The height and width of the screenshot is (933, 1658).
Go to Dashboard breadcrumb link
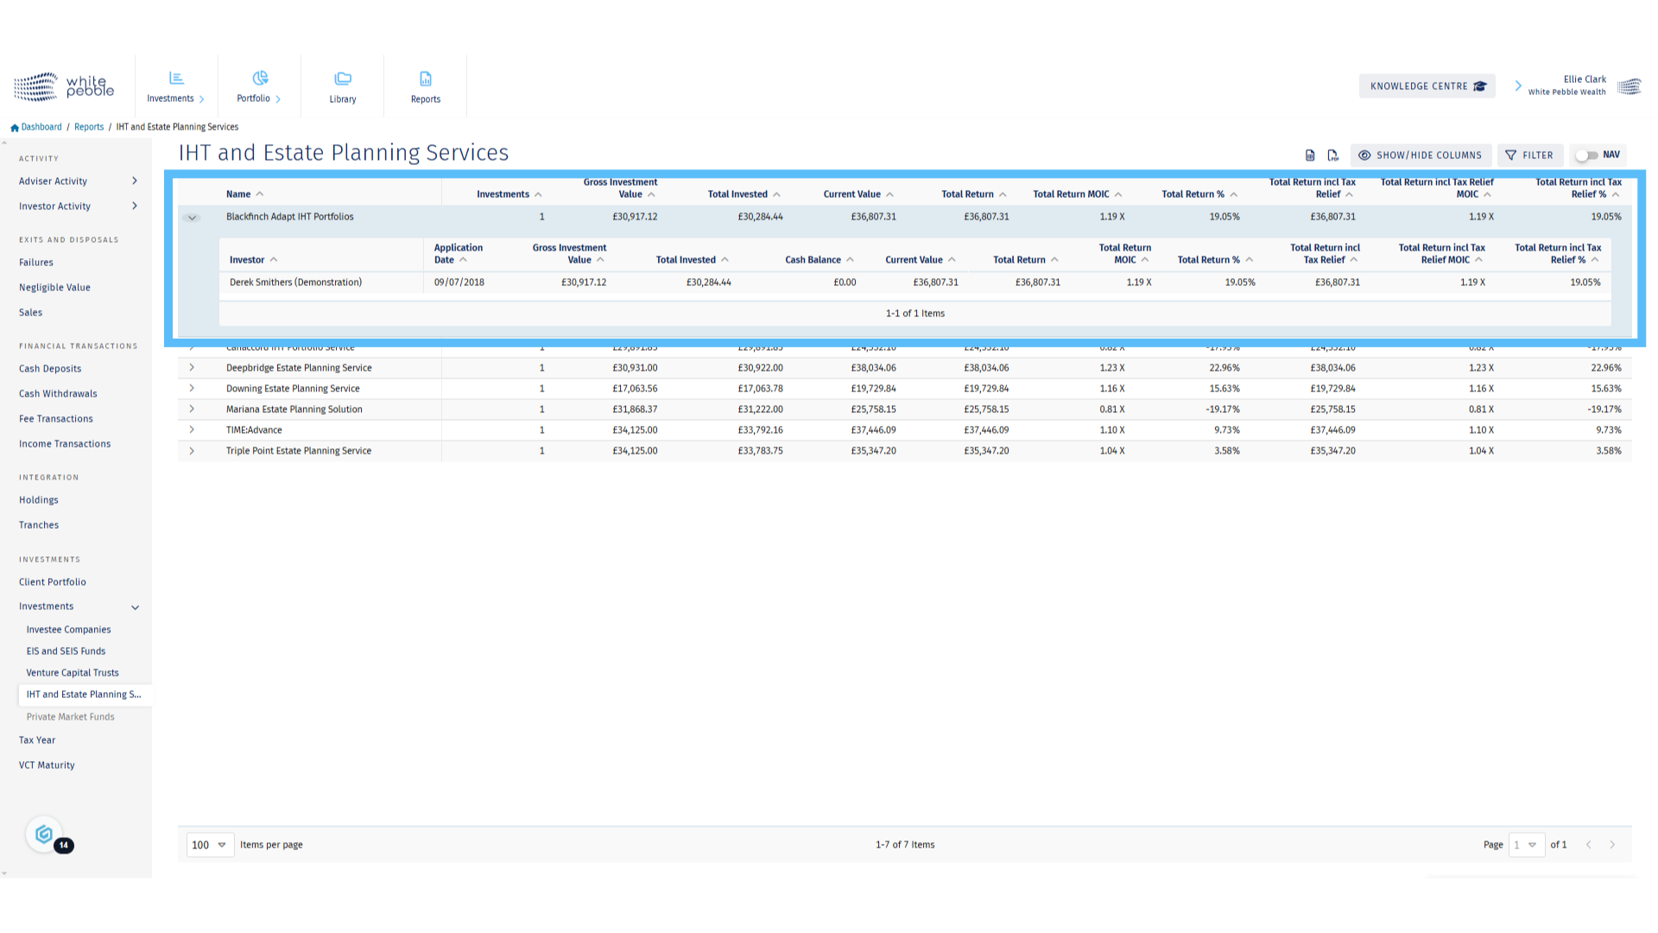click(41, 127)
